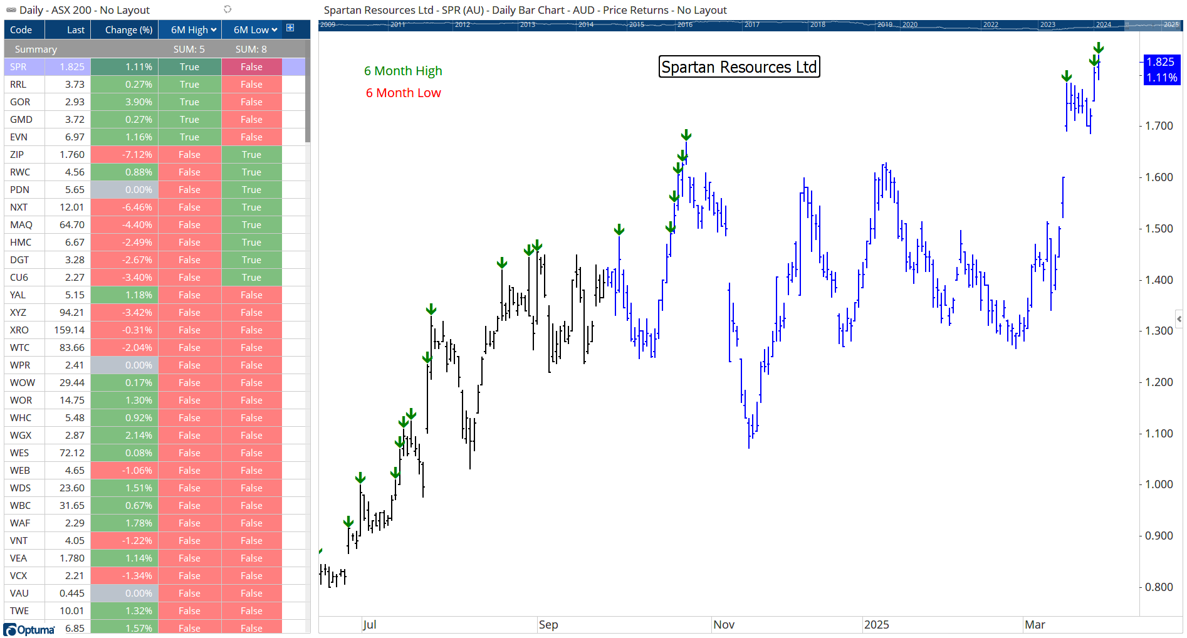
Task: Jump to 2016 on the overview timeline
Action: pyautogui.click(x=684, y=25)
